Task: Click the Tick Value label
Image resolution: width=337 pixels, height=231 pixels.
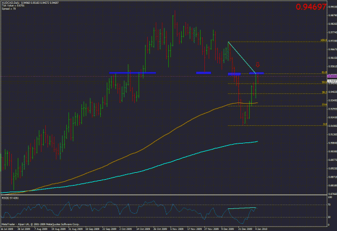Action: (x=13, y=6)
